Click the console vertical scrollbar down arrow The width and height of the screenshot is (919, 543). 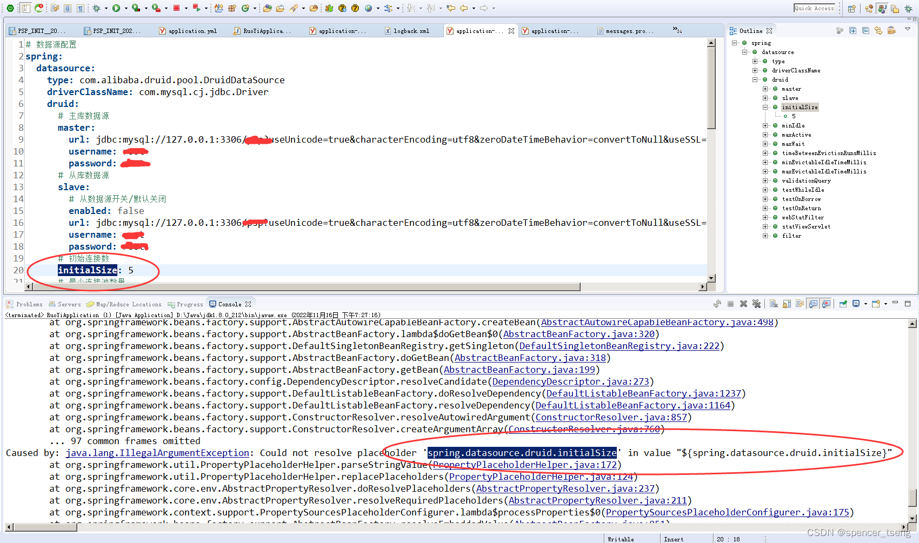pyautogui.click(x=913, y=518)
